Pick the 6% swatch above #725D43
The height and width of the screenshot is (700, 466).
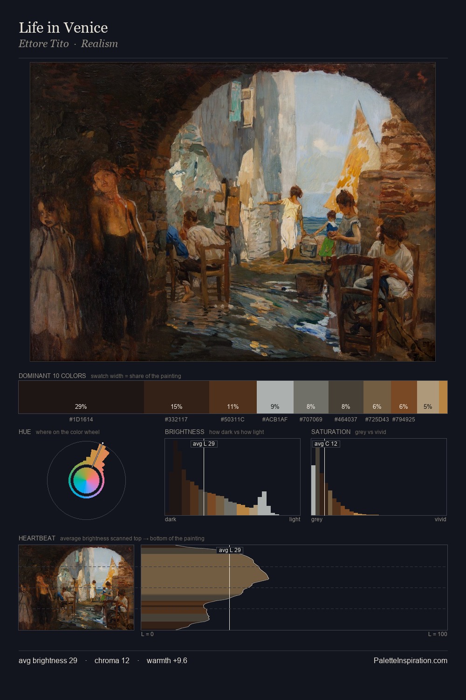[377, 397]
